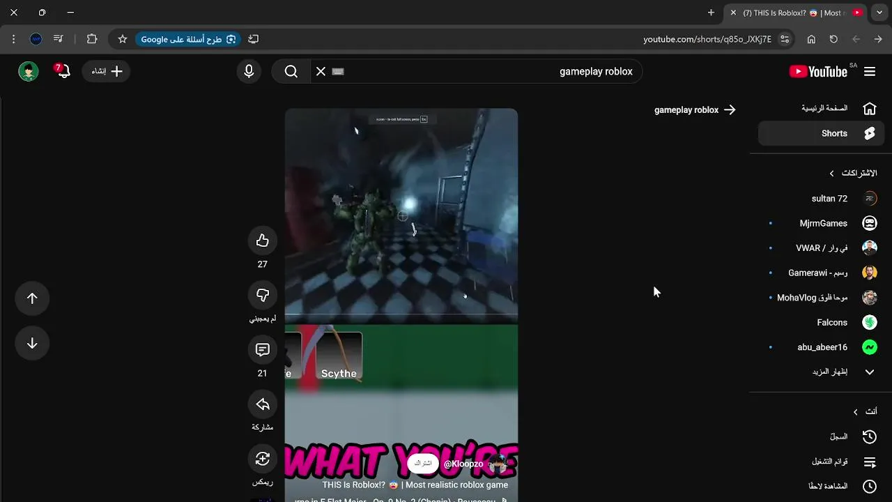Open the VWAR channel subscription

click(821, 248)
